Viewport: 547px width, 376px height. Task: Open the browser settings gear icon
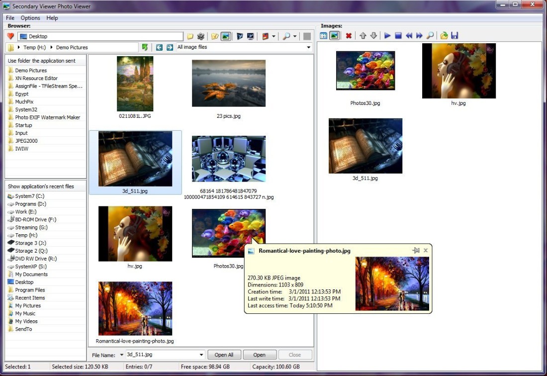(x=200, y=36)
